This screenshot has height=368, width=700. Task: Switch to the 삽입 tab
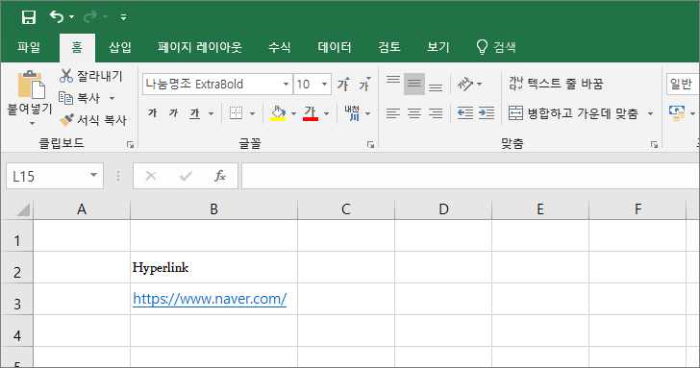120,47
